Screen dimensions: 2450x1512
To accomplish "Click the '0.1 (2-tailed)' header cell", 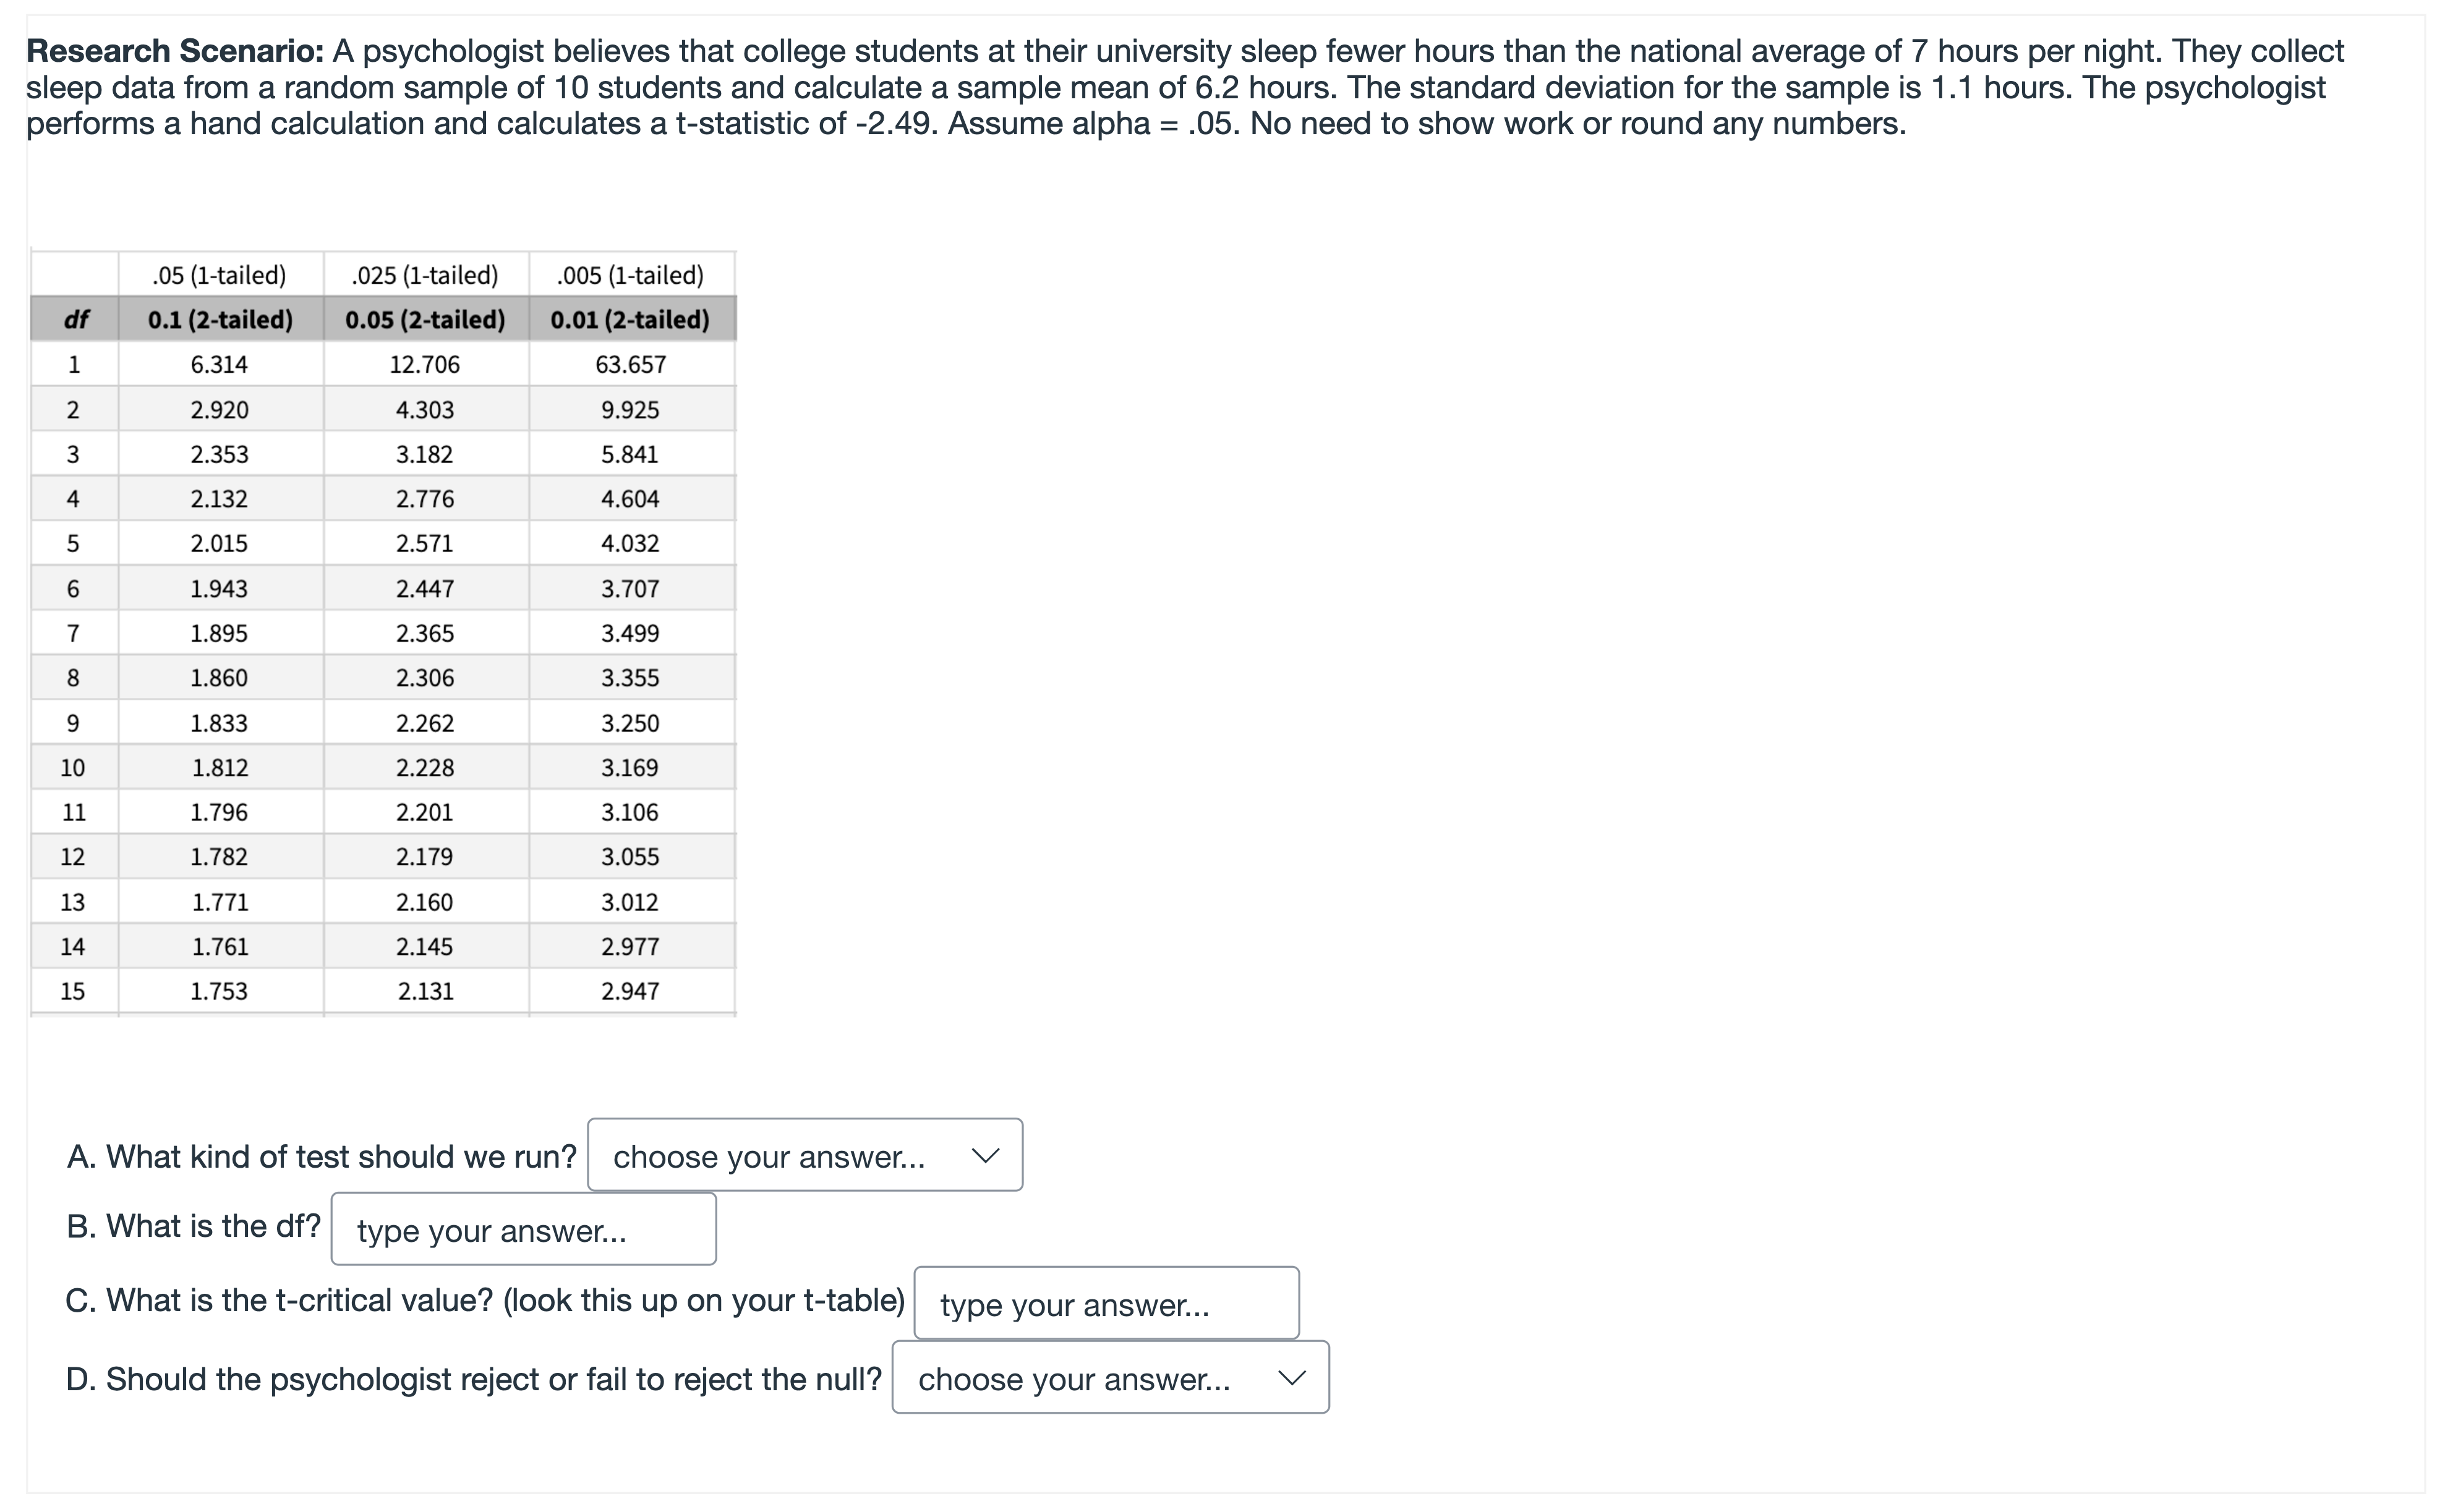I will 220,319.
